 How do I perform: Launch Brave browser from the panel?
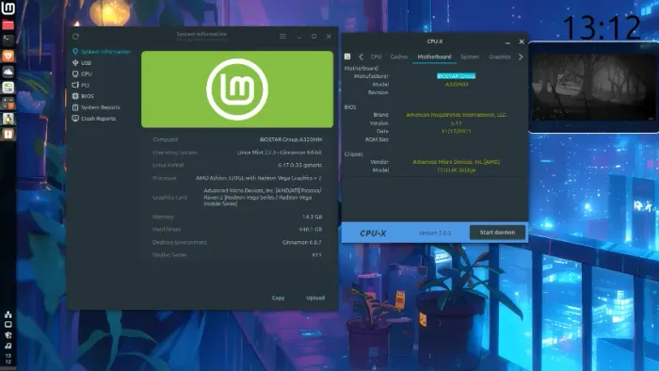8,56
